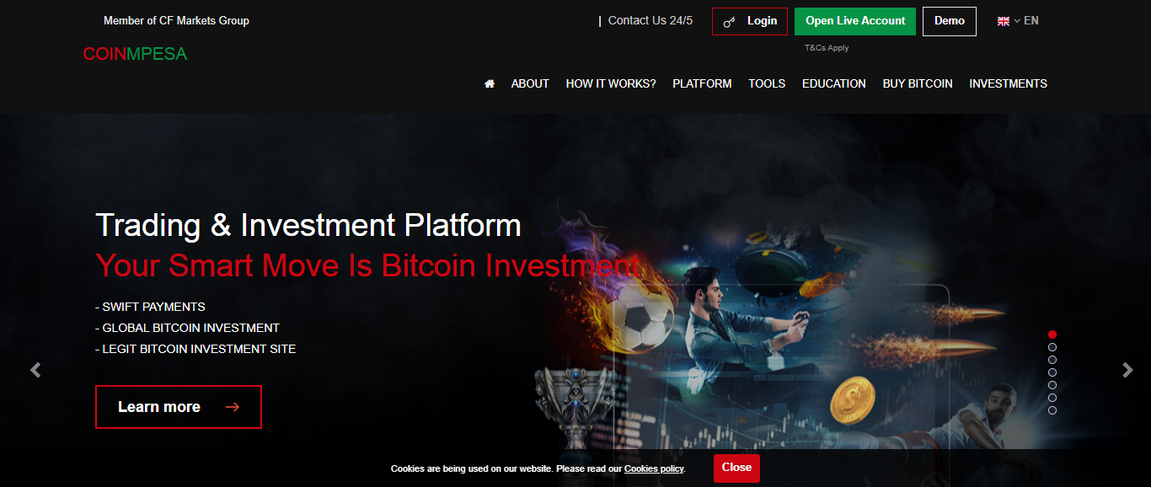Select the last carousel indicator dot

click(1052, 410)
